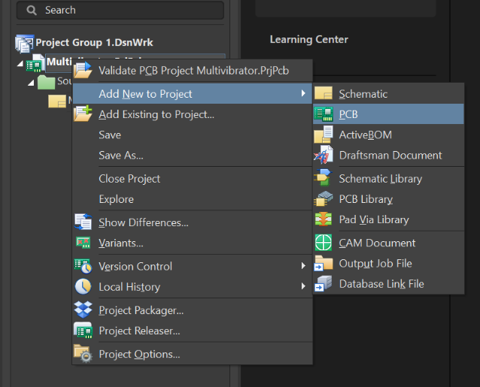Click the Pad Via Library icon
The image size is (480, 387).
click(324, 219)
